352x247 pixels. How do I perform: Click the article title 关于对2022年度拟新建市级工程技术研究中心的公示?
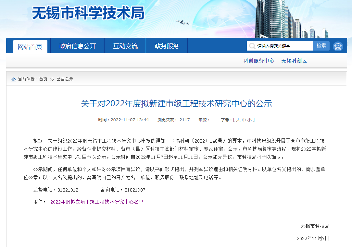176,103
